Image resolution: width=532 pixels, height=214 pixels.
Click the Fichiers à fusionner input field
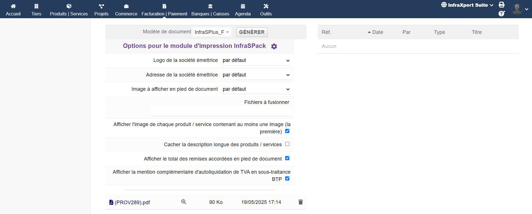(x=221, y=111)
